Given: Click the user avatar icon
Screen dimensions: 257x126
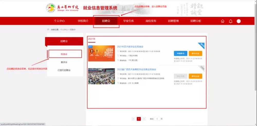Looking at the screenshot, I should tap(238, 21).
